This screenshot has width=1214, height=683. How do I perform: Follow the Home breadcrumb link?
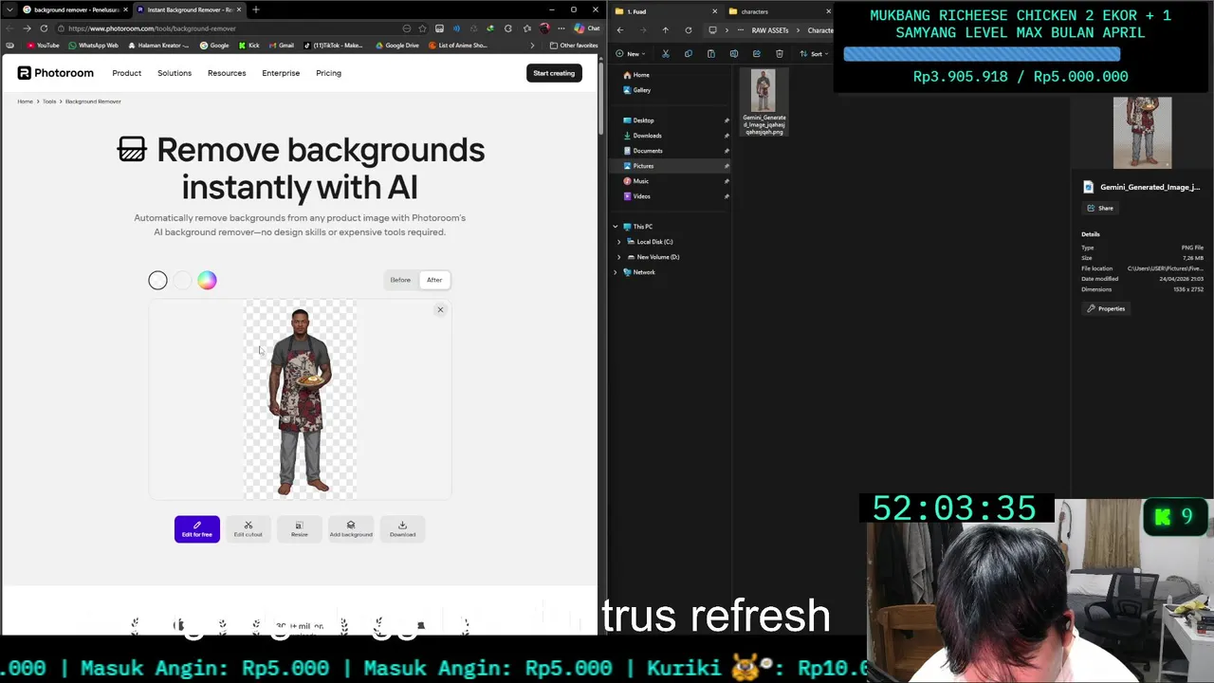tap(25, 102)
